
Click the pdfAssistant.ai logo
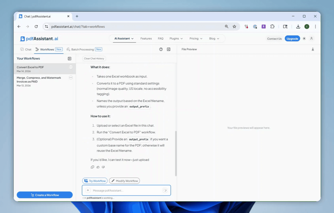(x=39, y=39)
